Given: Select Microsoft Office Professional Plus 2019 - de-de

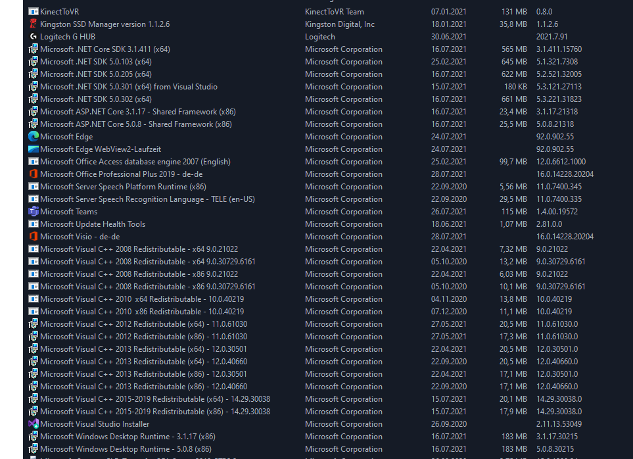Looking at the screenshot, I should (121, 174).
